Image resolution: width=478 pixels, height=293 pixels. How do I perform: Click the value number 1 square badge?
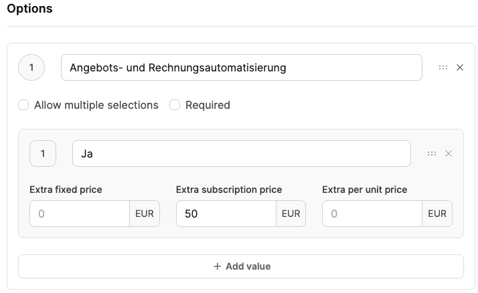coord(43,154)
